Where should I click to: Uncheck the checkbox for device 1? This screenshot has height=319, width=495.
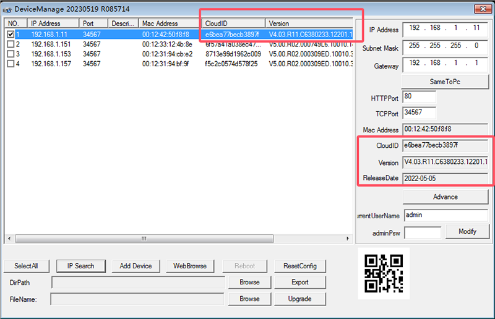point(11,35)
